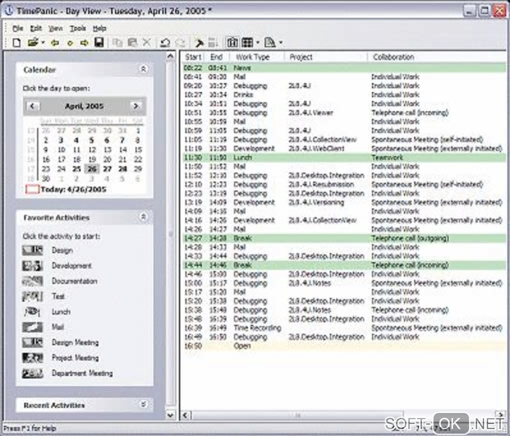Click the Open folder toolbar icon

pyautogui.click(x=32, y=42)
